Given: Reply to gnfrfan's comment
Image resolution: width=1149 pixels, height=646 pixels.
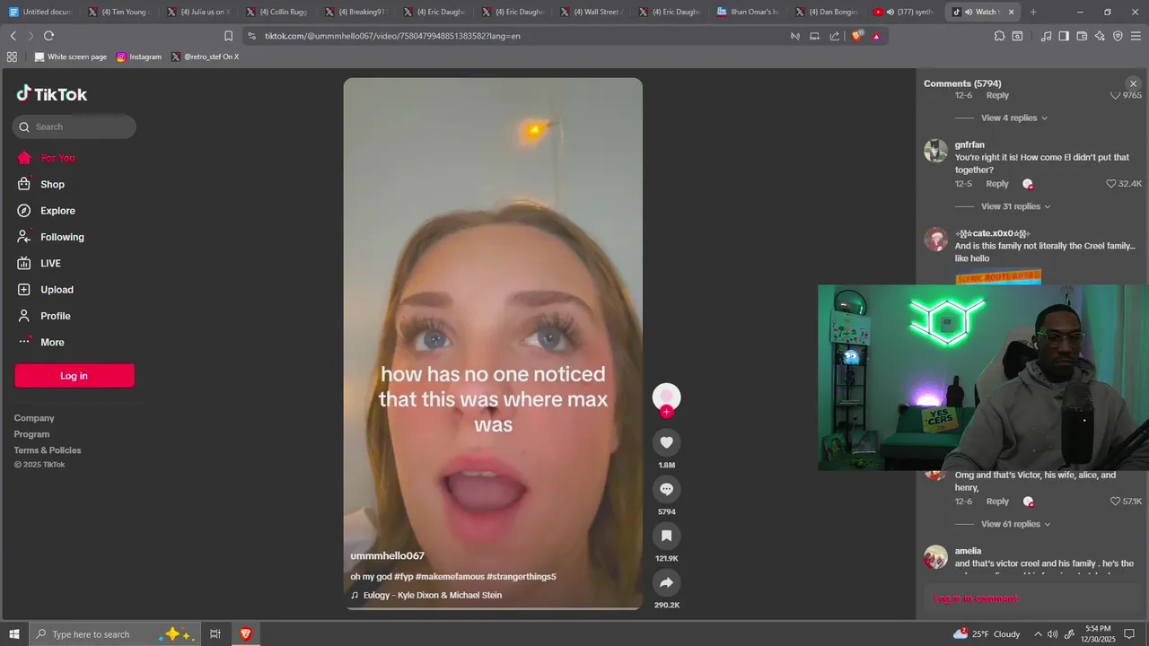Looking at the screenshot, I should coord(997,184).
